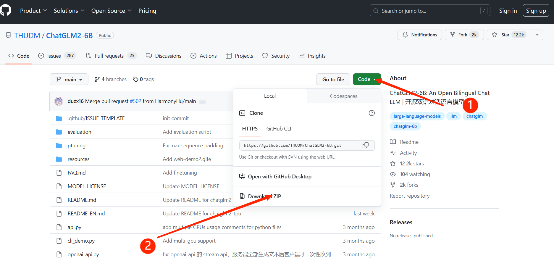Open the Security tab
The height and width of the screenshot is (258, 554).
tap(276, 56)
